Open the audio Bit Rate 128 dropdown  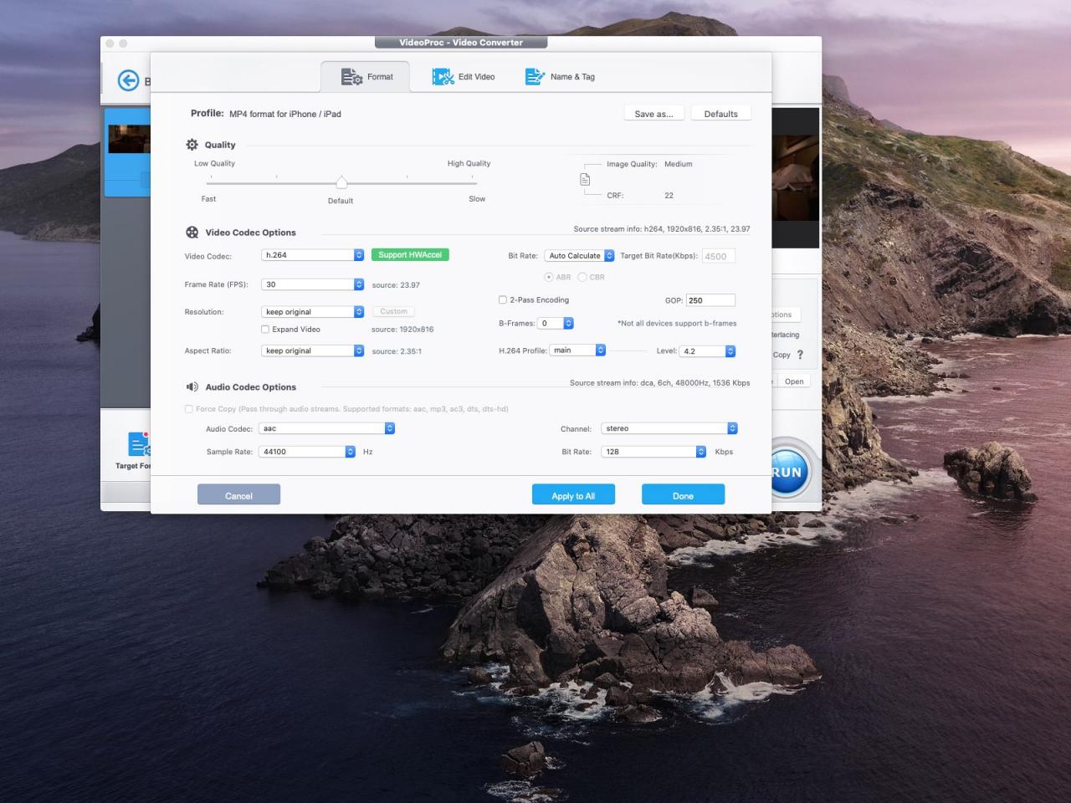[654, 452]
